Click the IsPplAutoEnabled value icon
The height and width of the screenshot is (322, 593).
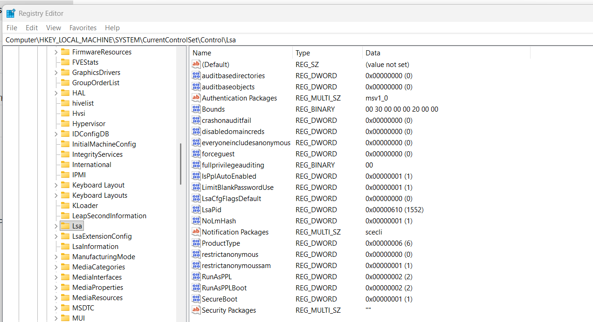tap(196, 176)
